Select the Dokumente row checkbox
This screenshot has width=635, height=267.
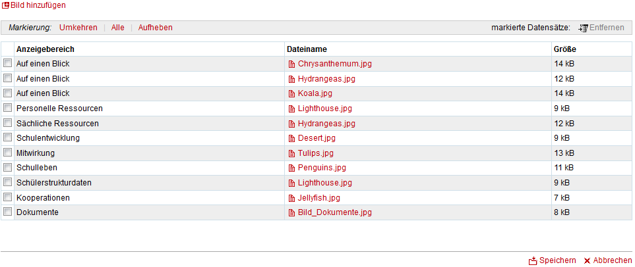(8, 212)
